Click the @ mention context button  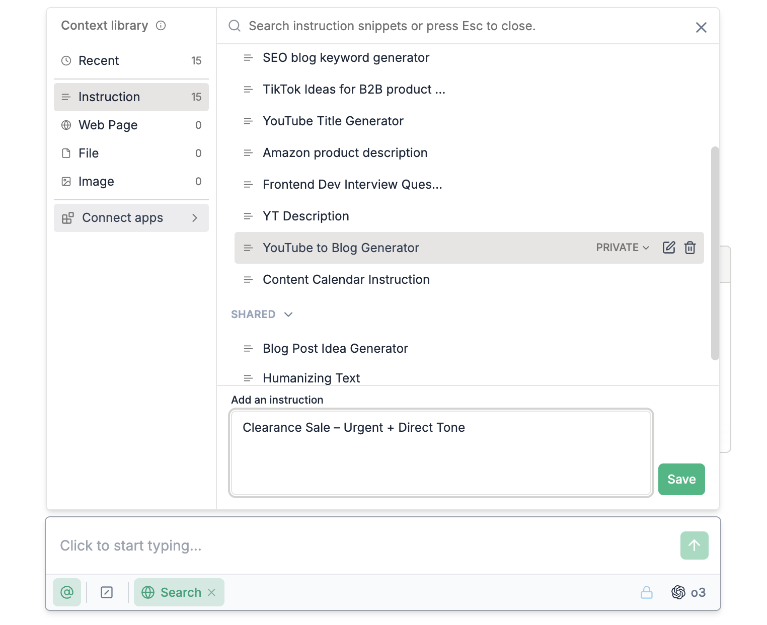67,592
